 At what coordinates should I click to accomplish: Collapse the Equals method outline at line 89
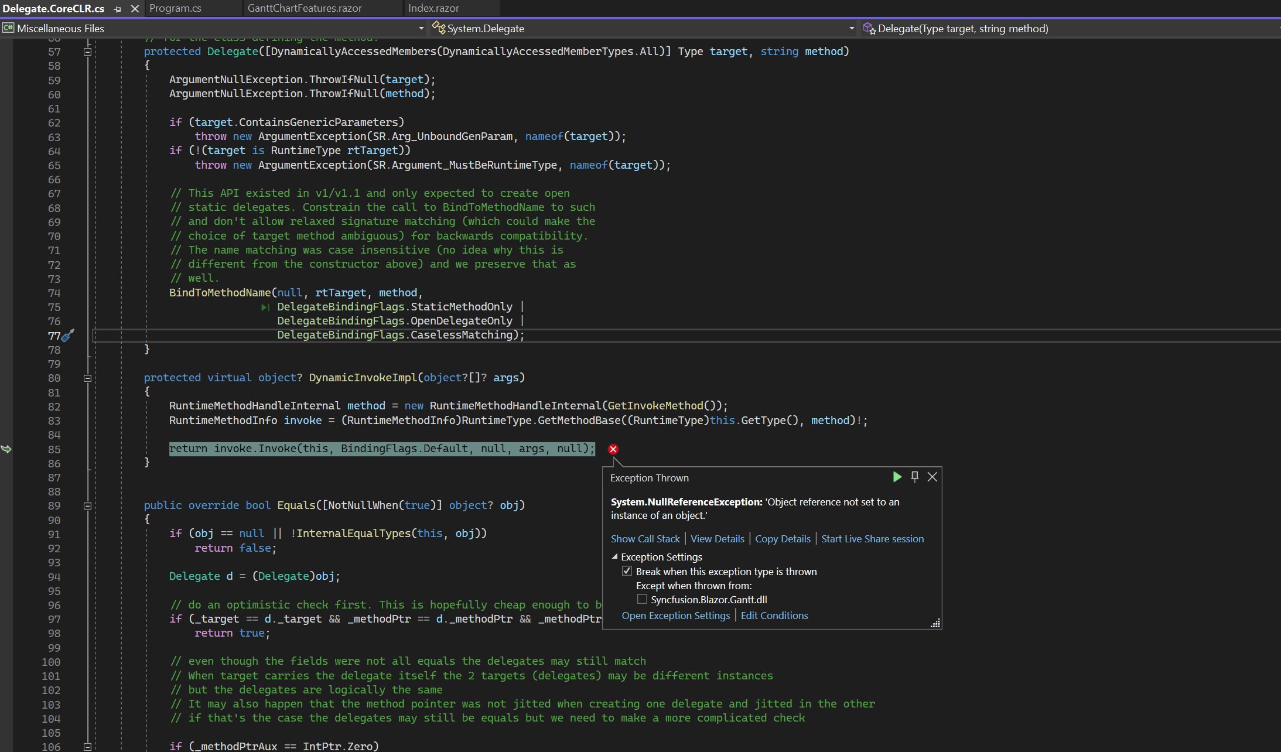point(87,506)
